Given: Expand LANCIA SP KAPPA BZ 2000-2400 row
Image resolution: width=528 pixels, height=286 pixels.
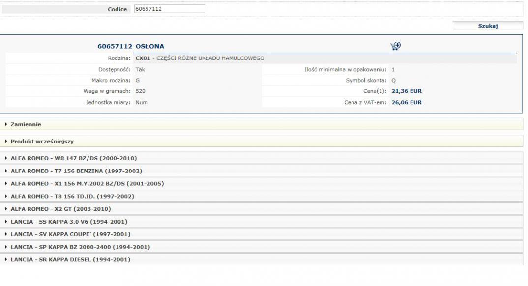Looking at the screenshot, I should (x=262, y=247).
